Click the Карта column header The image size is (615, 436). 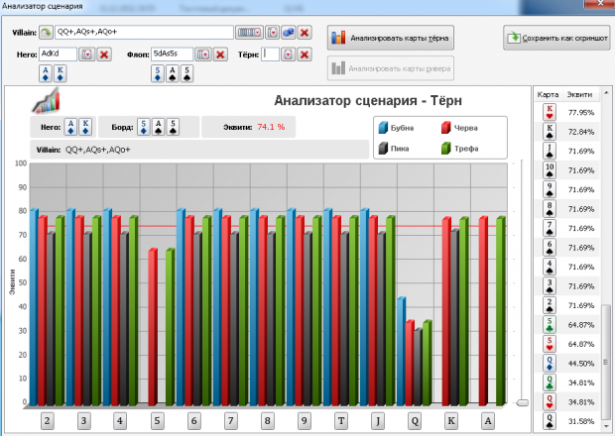click(548, 94)
